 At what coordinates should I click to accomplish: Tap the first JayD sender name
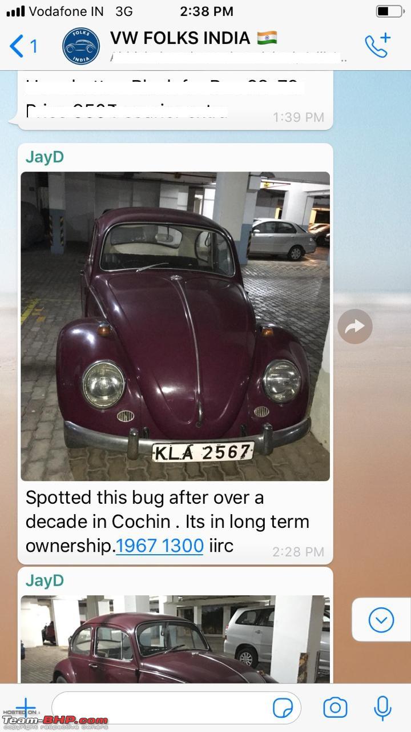coord(45,157)
